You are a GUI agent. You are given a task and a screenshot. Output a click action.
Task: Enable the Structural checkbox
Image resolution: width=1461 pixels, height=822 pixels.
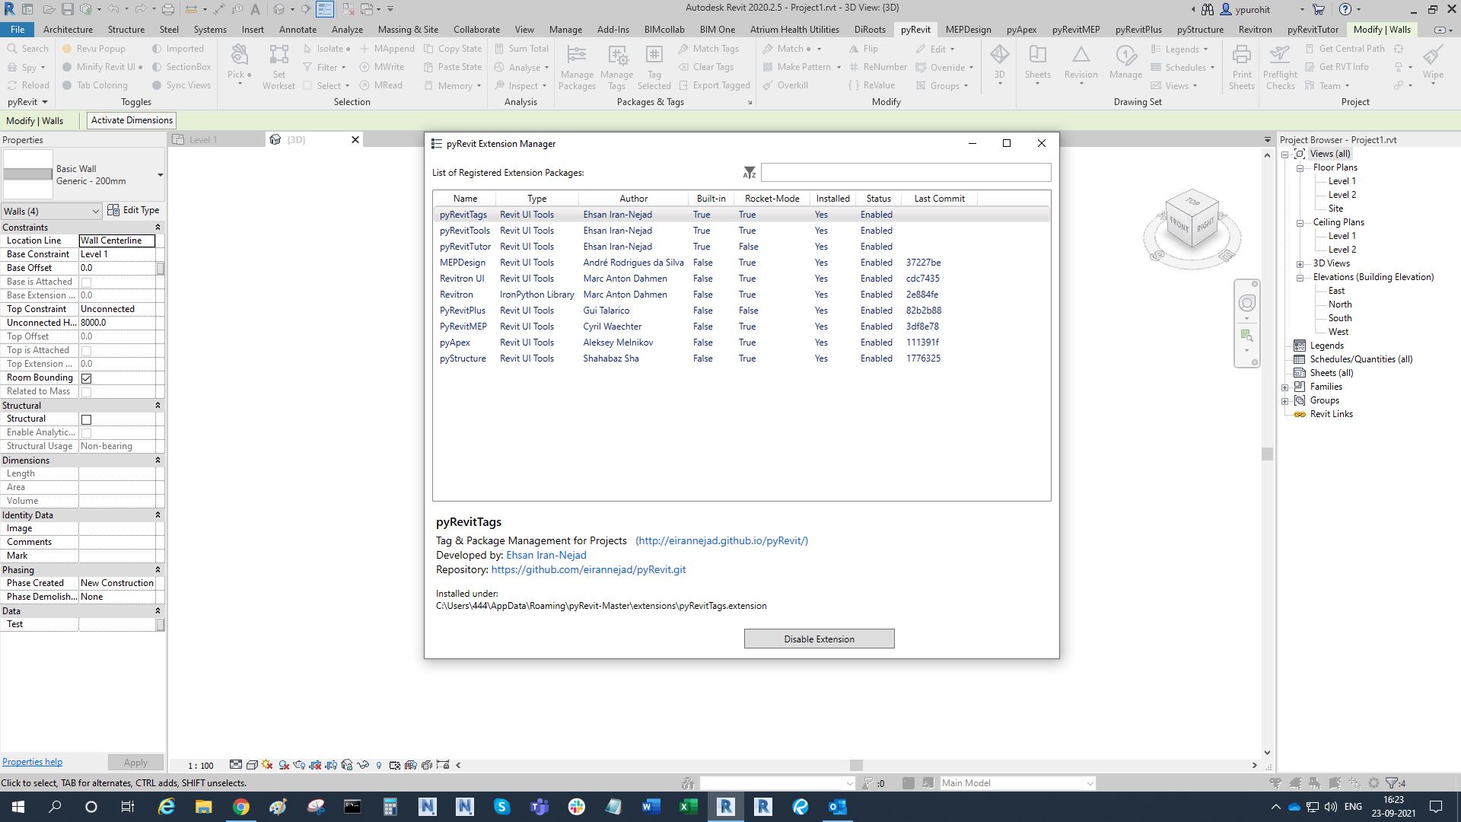[x=86, y=419]
